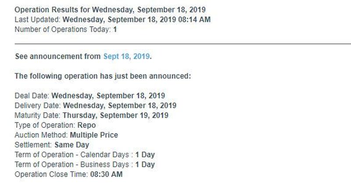Image resolution: width=351 pixels, height=191 pixels.
Task: Select the Maturity Date Thursday, September 19 value
Action: click(115, 116)
